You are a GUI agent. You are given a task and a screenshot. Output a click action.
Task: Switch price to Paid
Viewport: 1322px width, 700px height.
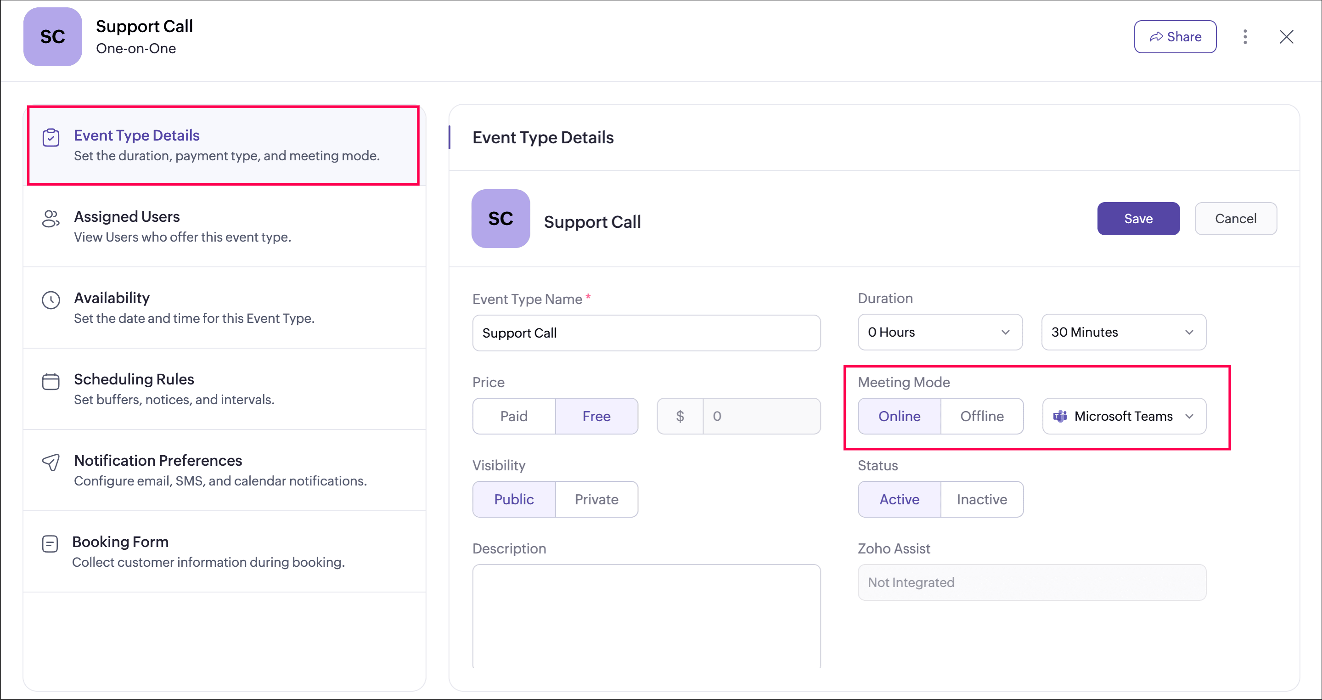[x=514, y=416]
